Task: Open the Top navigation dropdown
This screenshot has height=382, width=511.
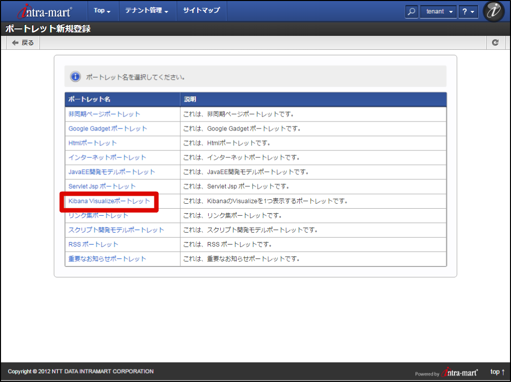Action: pos(102,10)
